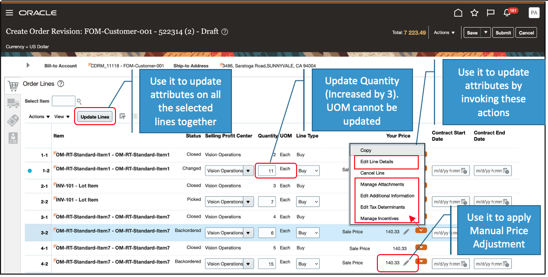Image resolution: width=548 pixels, height=277 pixels.
Task: Open the contact badge side tab
Action: (13, 138)
